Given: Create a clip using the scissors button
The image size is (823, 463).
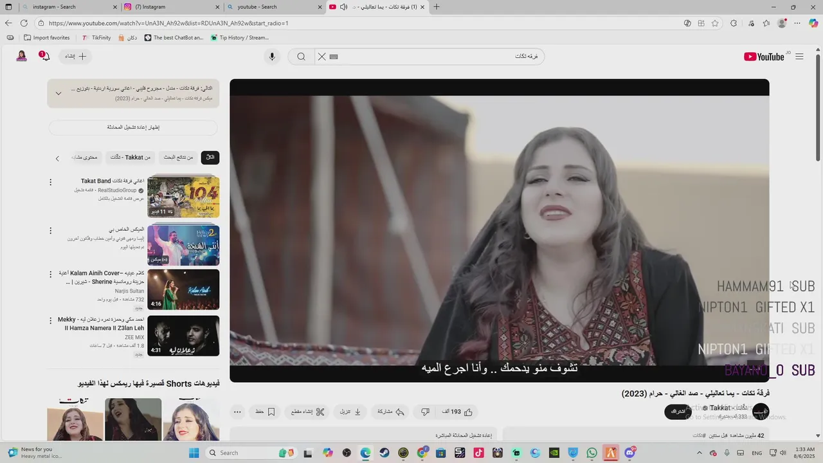Looking at the screenshot, I should click(308, 412).
